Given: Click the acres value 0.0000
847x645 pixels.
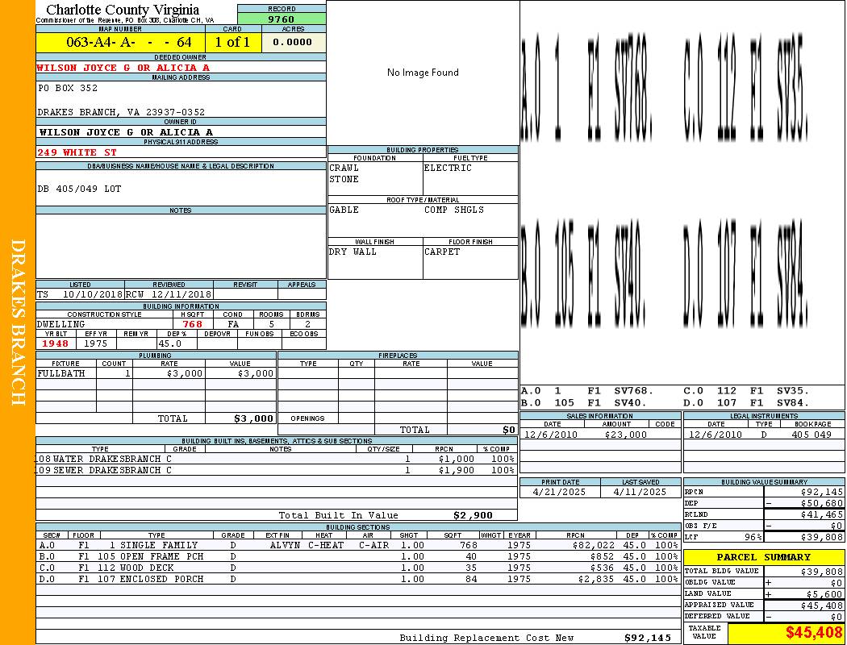Looking at the screenshot, I should point(293,42).
